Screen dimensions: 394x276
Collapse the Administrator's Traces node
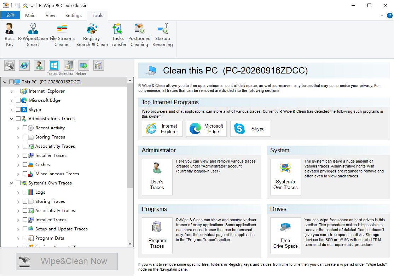(x=11, y=119)
